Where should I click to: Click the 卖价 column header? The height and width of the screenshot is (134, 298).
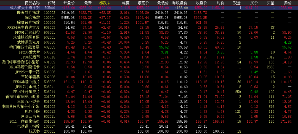coord(288,3)
